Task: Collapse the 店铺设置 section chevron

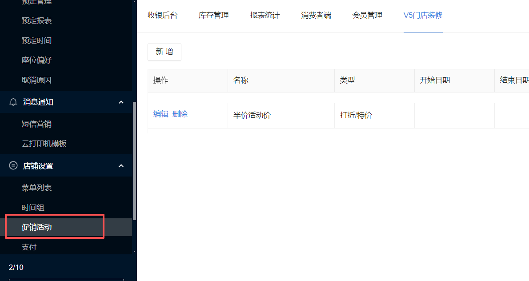Action: (x=121, y=166)
